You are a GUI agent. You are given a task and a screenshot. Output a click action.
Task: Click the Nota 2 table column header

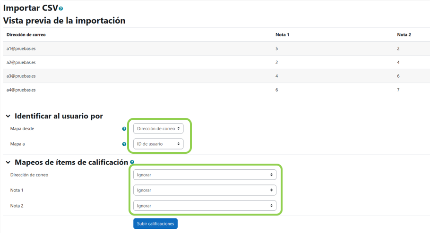pyautogui.click(x=404, y=35)
